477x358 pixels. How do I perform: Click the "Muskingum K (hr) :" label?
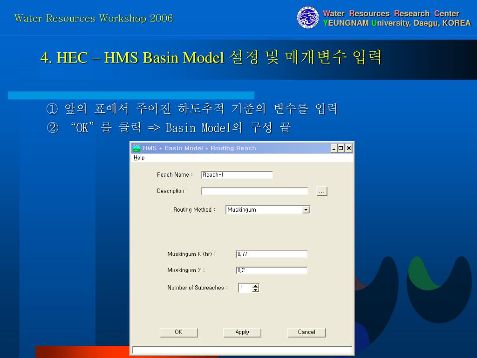[191, 254]
